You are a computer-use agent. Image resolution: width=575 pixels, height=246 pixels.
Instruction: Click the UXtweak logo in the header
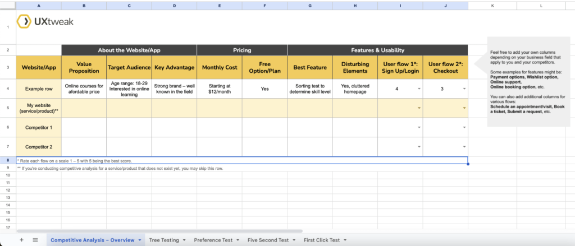coord(45,22)
